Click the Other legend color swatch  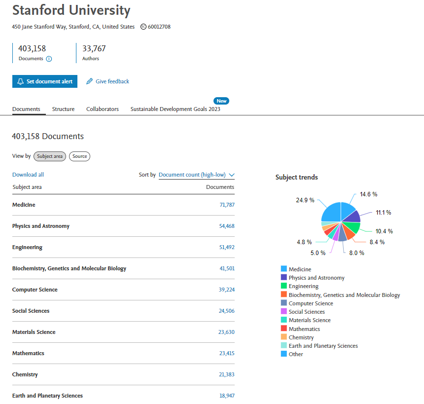pyautogui.click(x=283, y=354)
